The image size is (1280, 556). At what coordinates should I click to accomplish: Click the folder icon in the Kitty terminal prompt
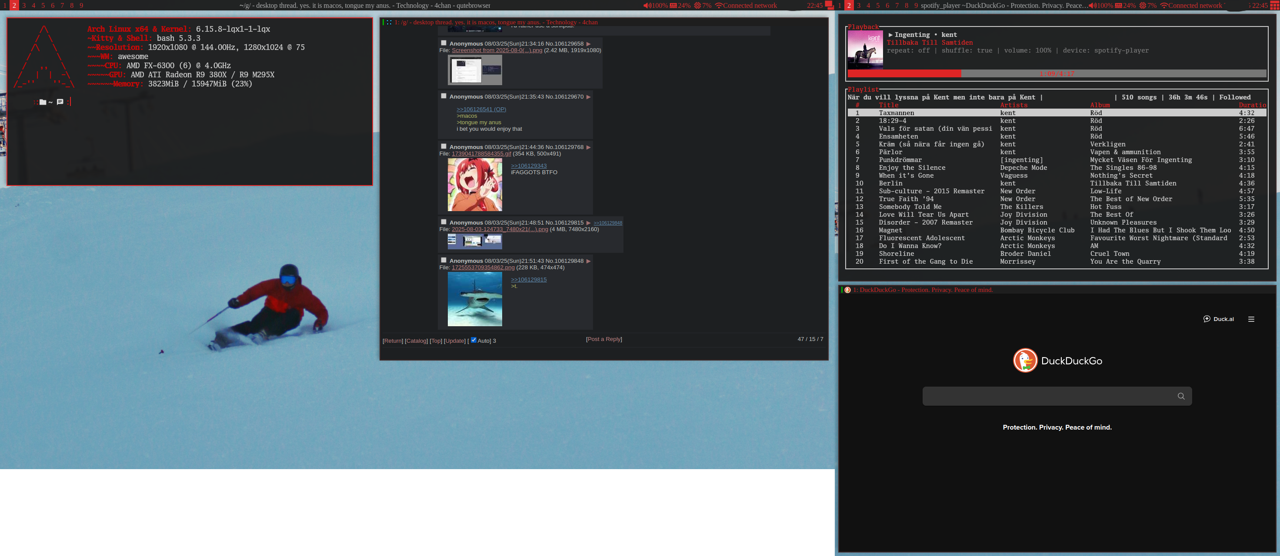(43, 102)
